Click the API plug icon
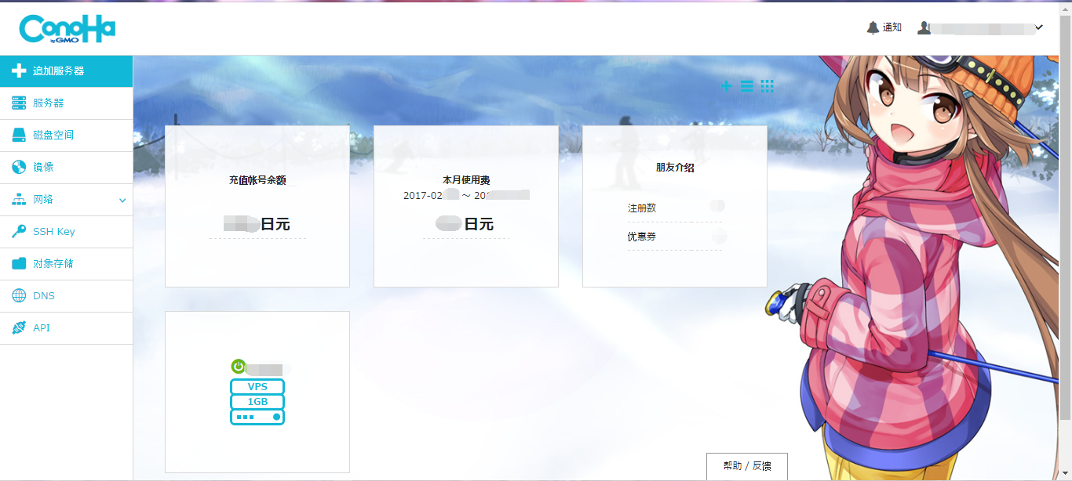Image resolution: width=1072 pixels, height=481 pixels. [x=19, y=328]
